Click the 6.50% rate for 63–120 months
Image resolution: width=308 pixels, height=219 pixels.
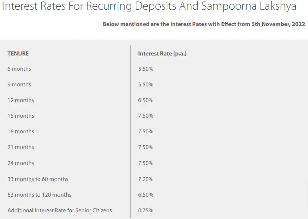click(145, 195)
